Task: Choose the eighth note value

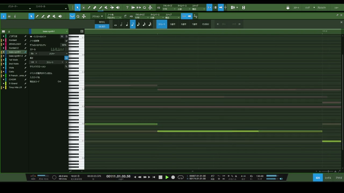Action: click(x=132, y=24)
